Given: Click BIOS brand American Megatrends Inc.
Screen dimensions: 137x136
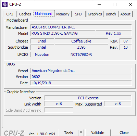Looking at the screenshot, I should tap(81, 71).
